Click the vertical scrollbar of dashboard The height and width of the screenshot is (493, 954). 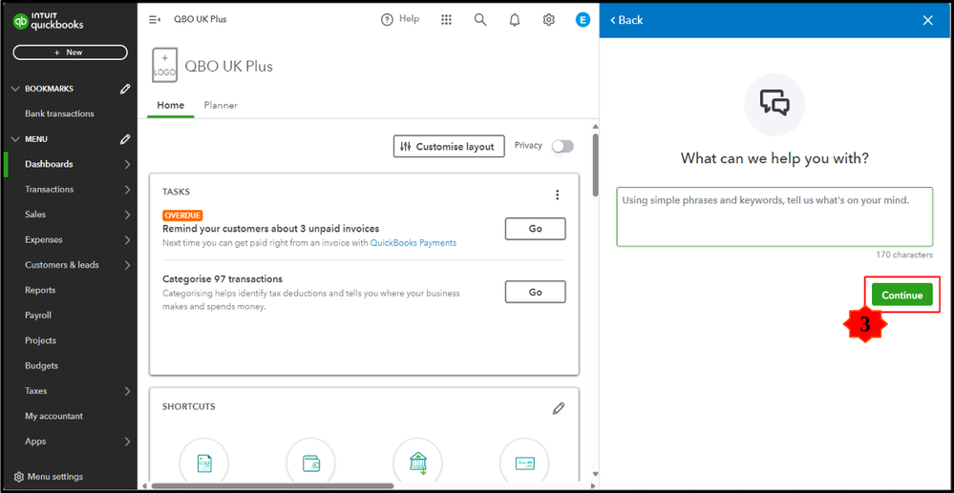[x=596, y=164]
